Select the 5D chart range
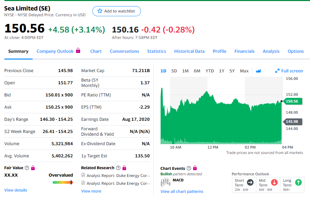This screenshot has width=310, height=201. coord(174,71)
